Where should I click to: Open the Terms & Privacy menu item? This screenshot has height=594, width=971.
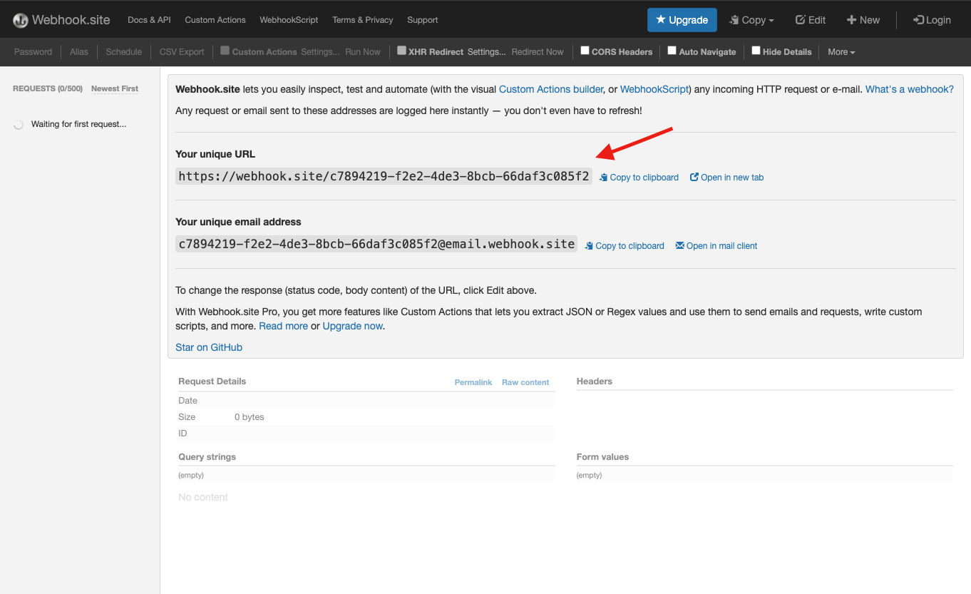click(363, 20)
